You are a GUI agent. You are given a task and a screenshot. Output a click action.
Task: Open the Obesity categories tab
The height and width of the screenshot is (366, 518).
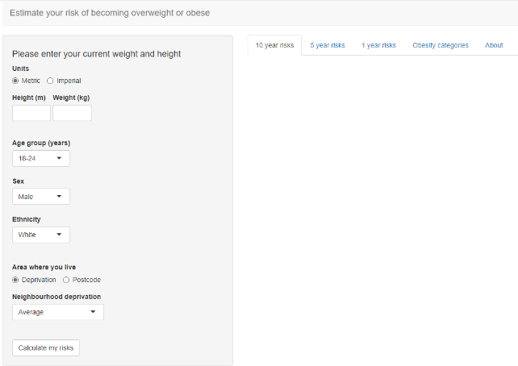point(441,45)
